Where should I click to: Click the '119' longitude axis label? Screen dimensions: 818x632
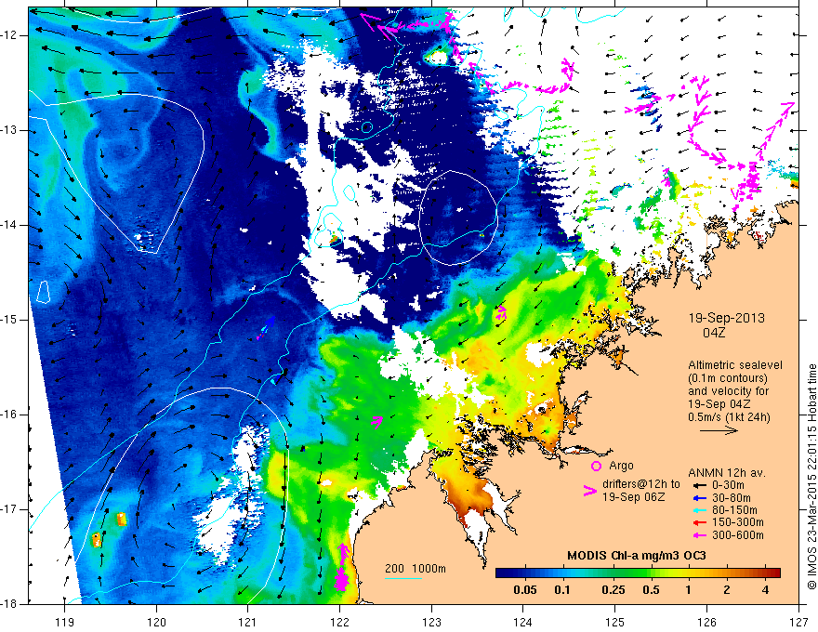pyautogui.click(x=65, y=622)
